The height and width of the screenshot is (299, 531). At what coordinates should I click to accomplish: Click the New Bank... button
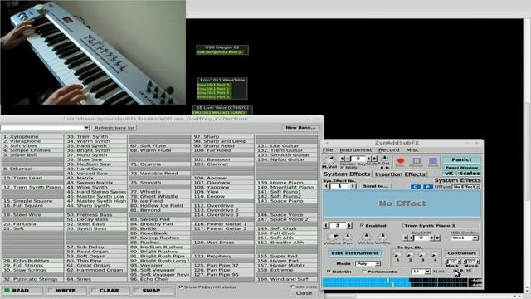pos(300,127)
